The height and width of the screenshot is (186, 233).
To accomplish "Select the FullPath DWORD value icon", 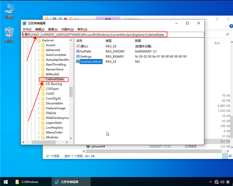I will pyautogui.click(x=78, y=51).
